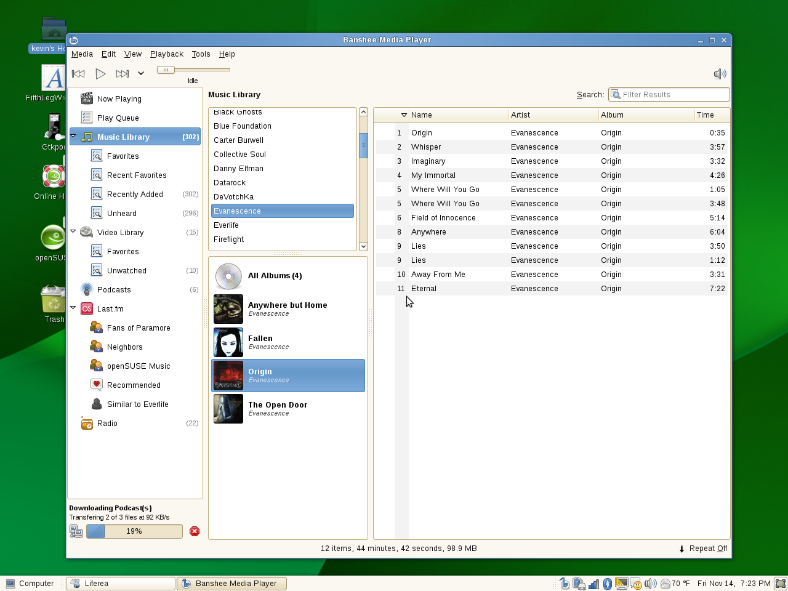The width and height of the screenshot is (788, 591).
Task: Sort tracks by Time column header
Action: 712,115
